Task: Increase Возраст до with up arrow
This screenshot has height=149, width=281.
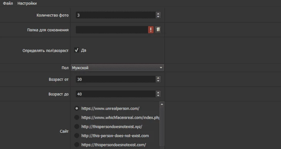Action: (x=158, y=92)
